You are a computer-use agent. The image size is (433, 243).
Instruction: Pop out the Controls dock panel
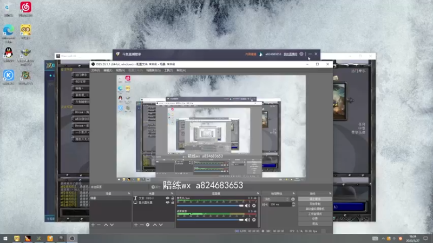(330, 194)
